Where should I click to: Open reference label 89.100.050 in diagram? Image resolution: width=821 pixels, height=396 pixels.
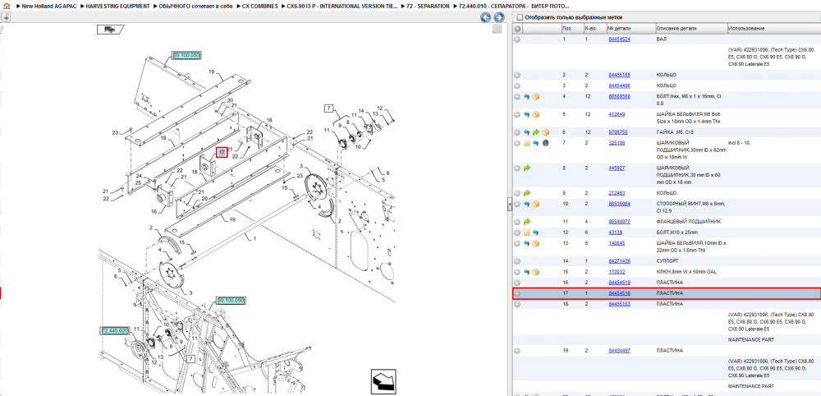click(x=187, y=55)
